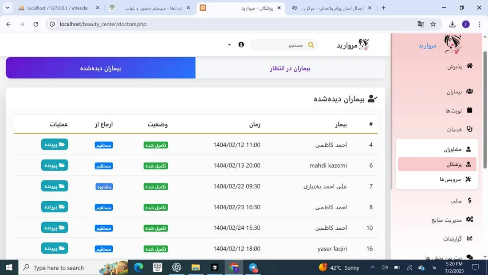Select the بیماران دیده‌شده tab
Image resolution: width=488 pixels, height=275 pixels.
100,68
